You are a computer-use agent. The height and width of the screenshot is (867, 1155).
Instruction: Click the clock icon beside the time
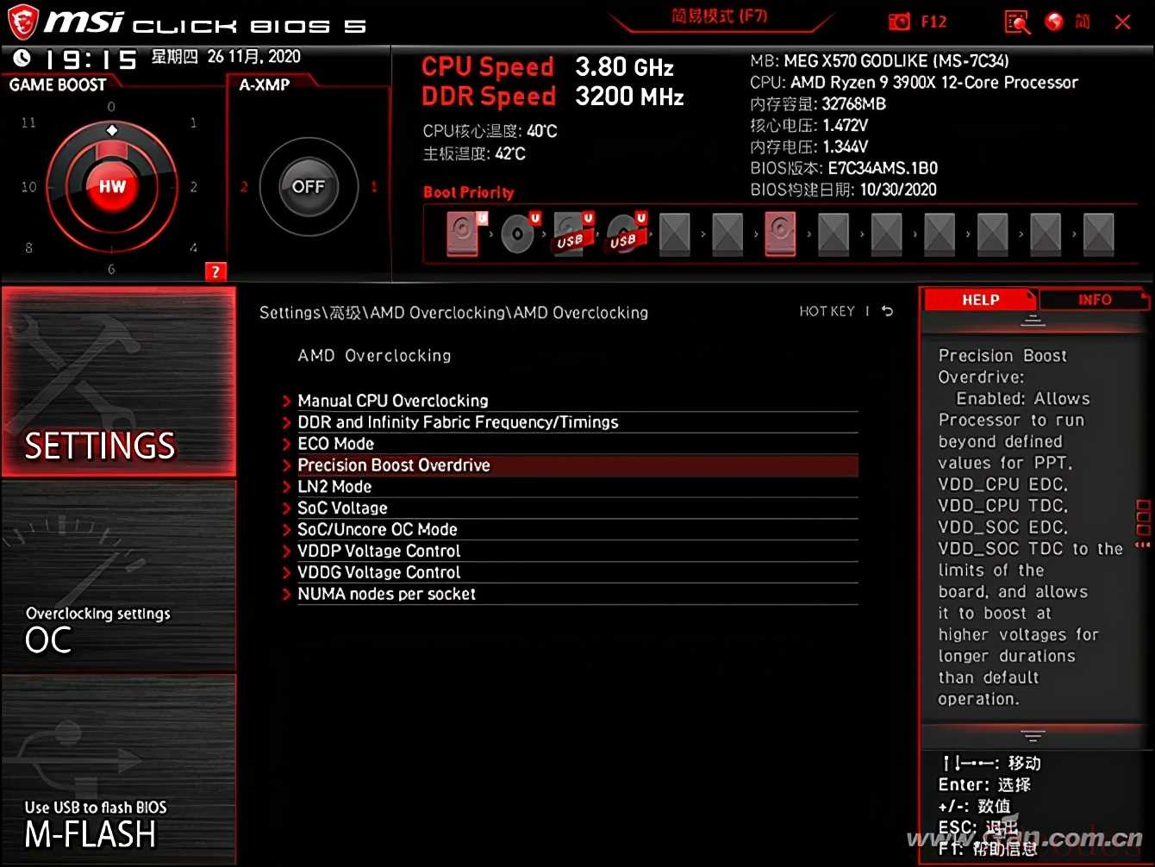pos(22,58)
